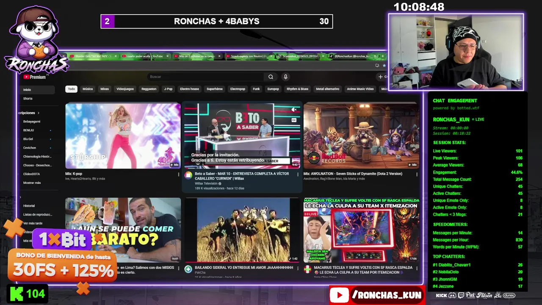Select the Rhythm & blues filter chip
This screenshot has width=542, height=305.
(297, 89)
